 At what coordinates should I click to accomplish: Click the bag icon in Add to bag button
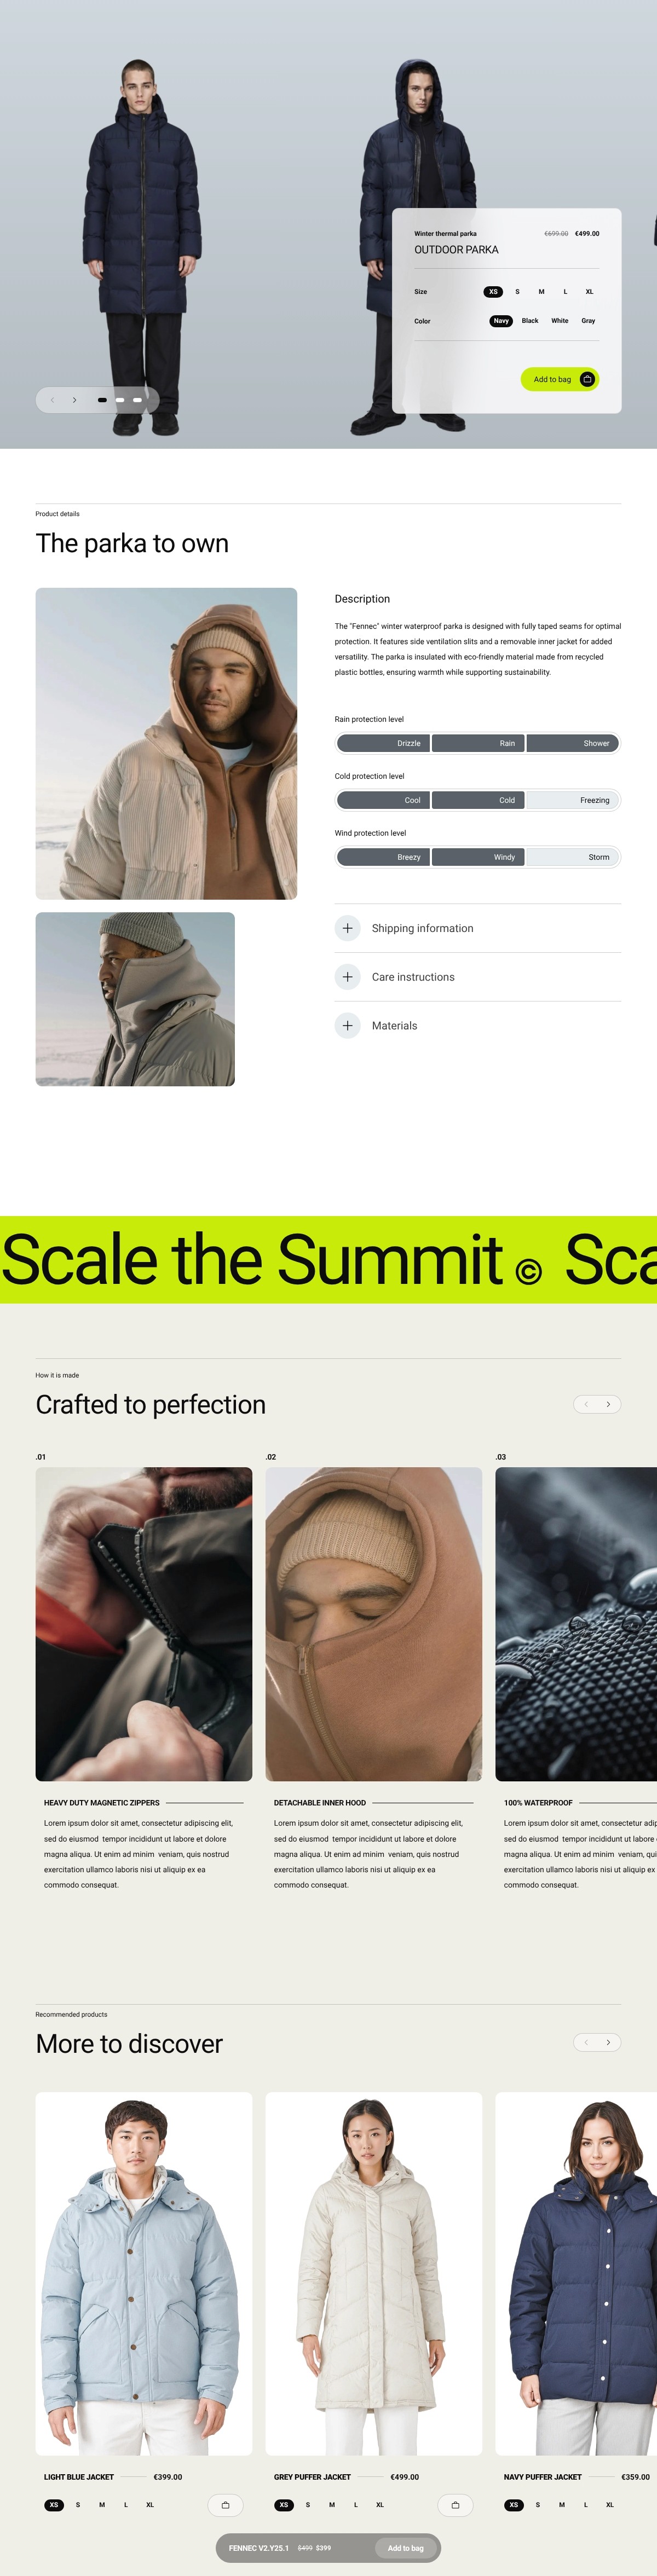(x=587, y=379)
